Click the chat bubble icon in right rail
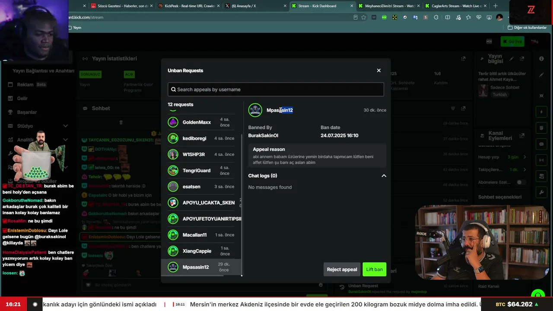The width and height of the screenshot is (553, 311). tap(541, 144)
